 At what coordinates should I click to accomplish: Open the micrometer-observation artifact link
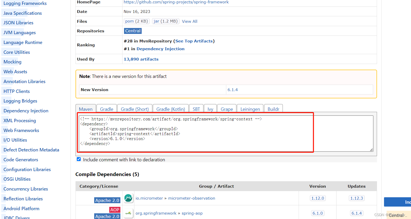click(192, 198)
